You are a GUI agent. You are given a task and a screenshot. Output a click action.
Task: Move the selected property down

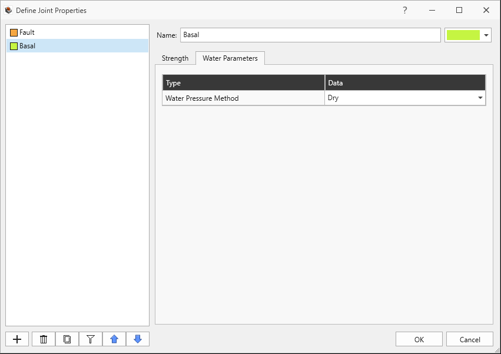[137, 339]
